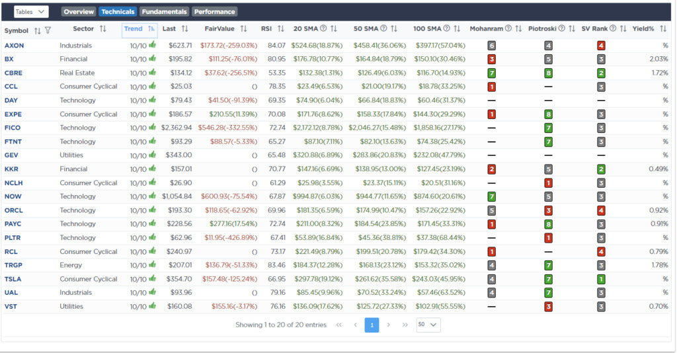Sort by Last price column arrows
Viewport: 677px width, 353px height.
point(185,29)
